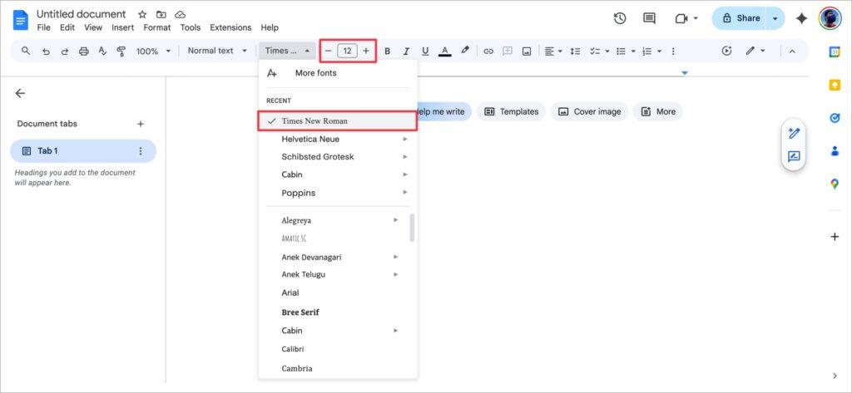Run spelling and grammar check icon
852x393 pixels.
click(102, 51)
